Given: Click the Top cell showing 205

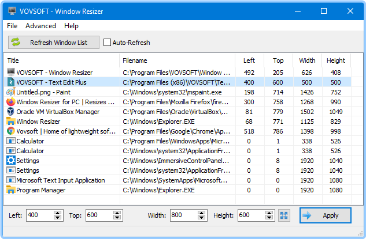Looking at the screenshot, I should tap(278, 73).
